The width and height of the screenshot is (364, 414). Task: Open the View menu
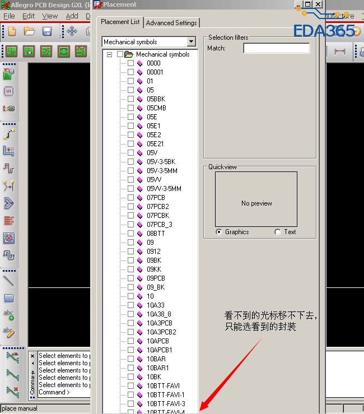point(50,16)
